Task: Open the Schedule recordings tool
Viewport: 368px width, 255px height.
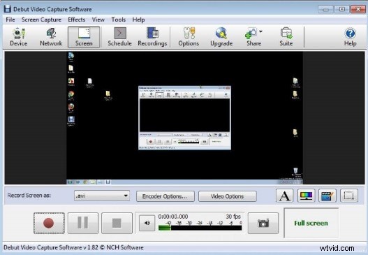Action: [119, 37]
